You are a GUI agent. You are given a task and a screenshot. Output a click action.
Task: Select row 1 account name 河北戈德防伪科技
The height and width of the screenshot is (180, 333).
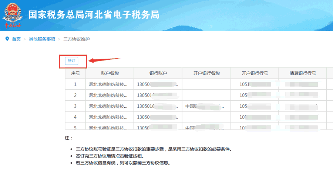pos(108,84)
